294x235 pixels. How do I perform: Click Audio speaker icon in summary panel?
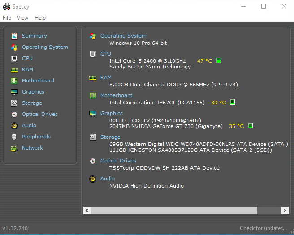[93, 179]
